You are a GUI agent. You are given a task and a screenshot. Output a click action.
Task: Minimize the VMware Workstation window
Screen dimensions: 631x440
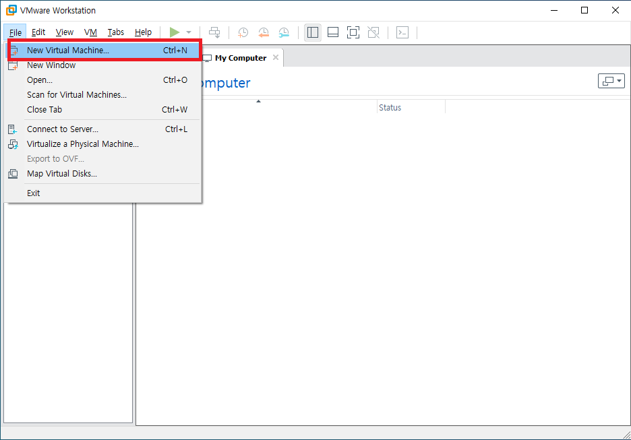click(x=554, y=10)
